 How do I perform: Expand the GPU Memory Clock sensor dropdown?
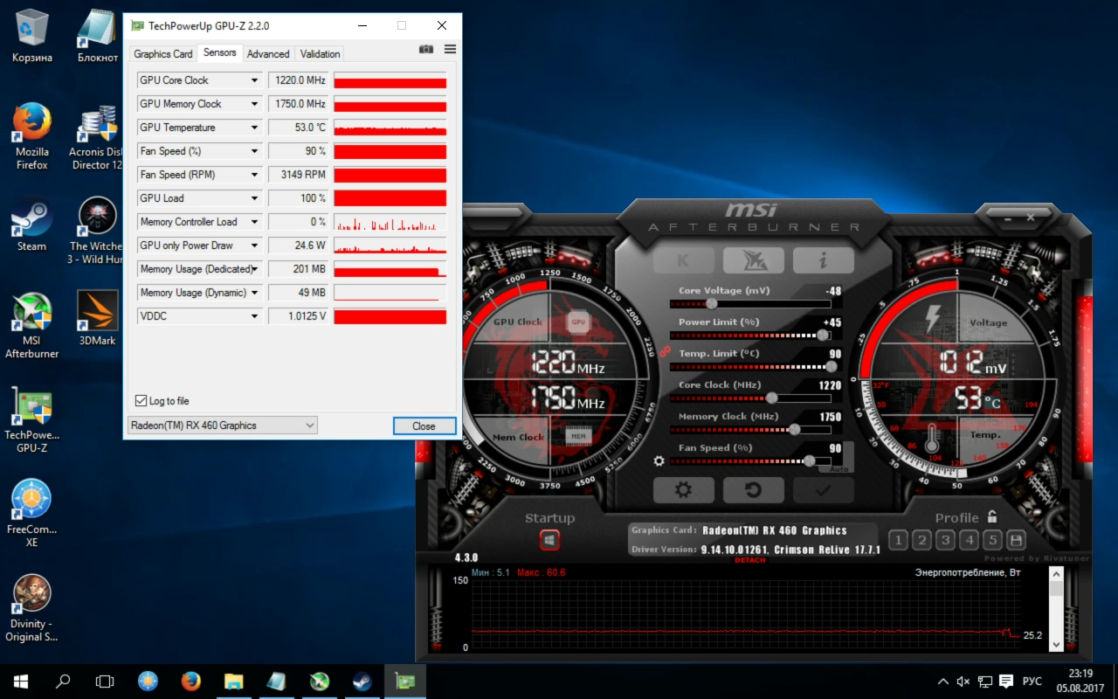[x=255, y=104]
